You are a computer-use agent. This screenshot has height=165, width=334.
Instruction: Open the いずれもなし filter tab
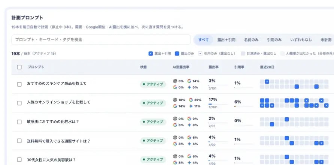point(301,40)
